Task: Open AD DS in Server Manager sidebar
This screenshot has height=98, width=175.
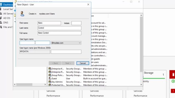Action: tap(7, 18)
